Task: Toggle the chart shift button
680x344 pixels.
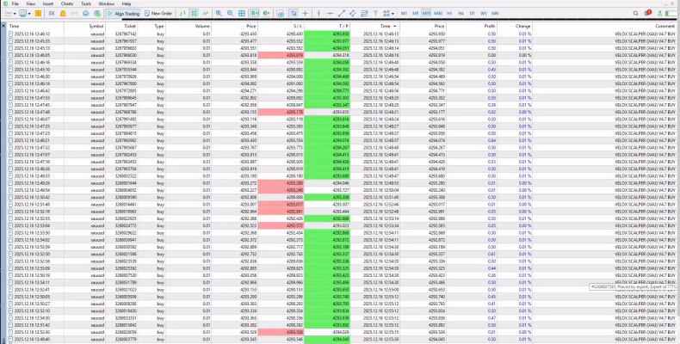Action: coord(266,14)
